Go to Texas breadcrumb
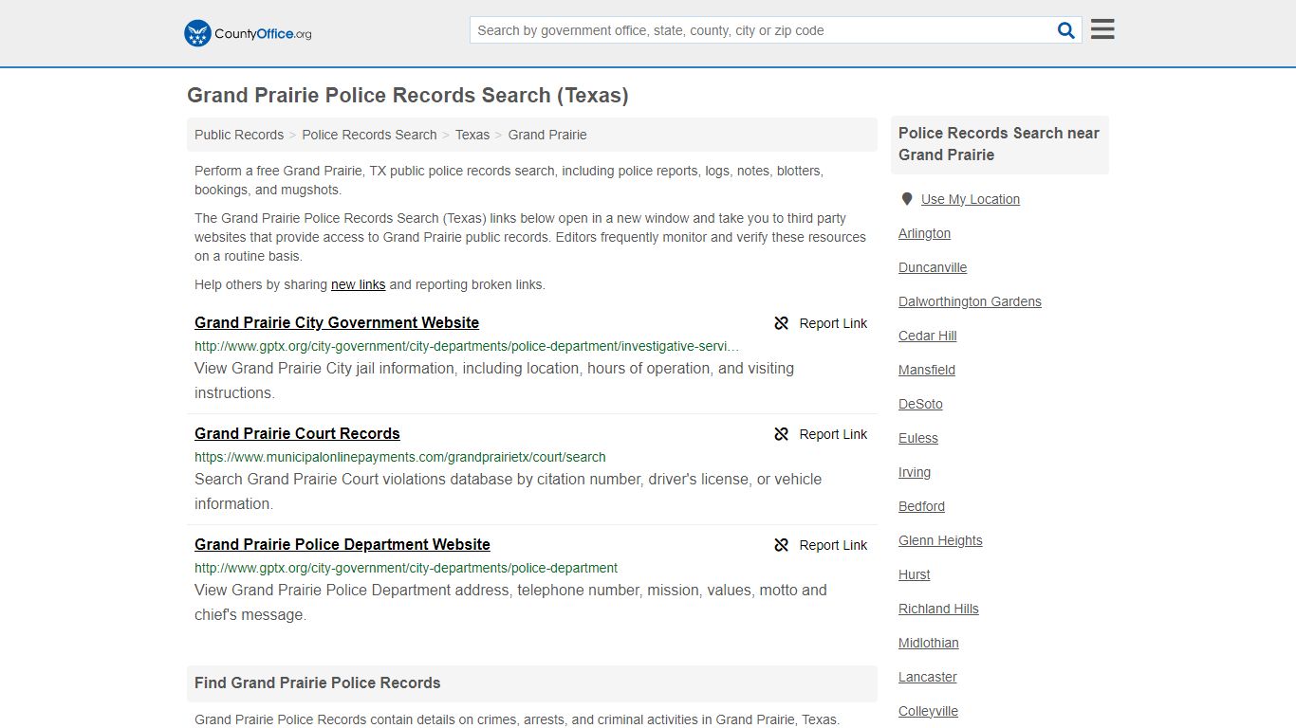The height and width of the screenshot is (728, 1296). coord(472,135)
